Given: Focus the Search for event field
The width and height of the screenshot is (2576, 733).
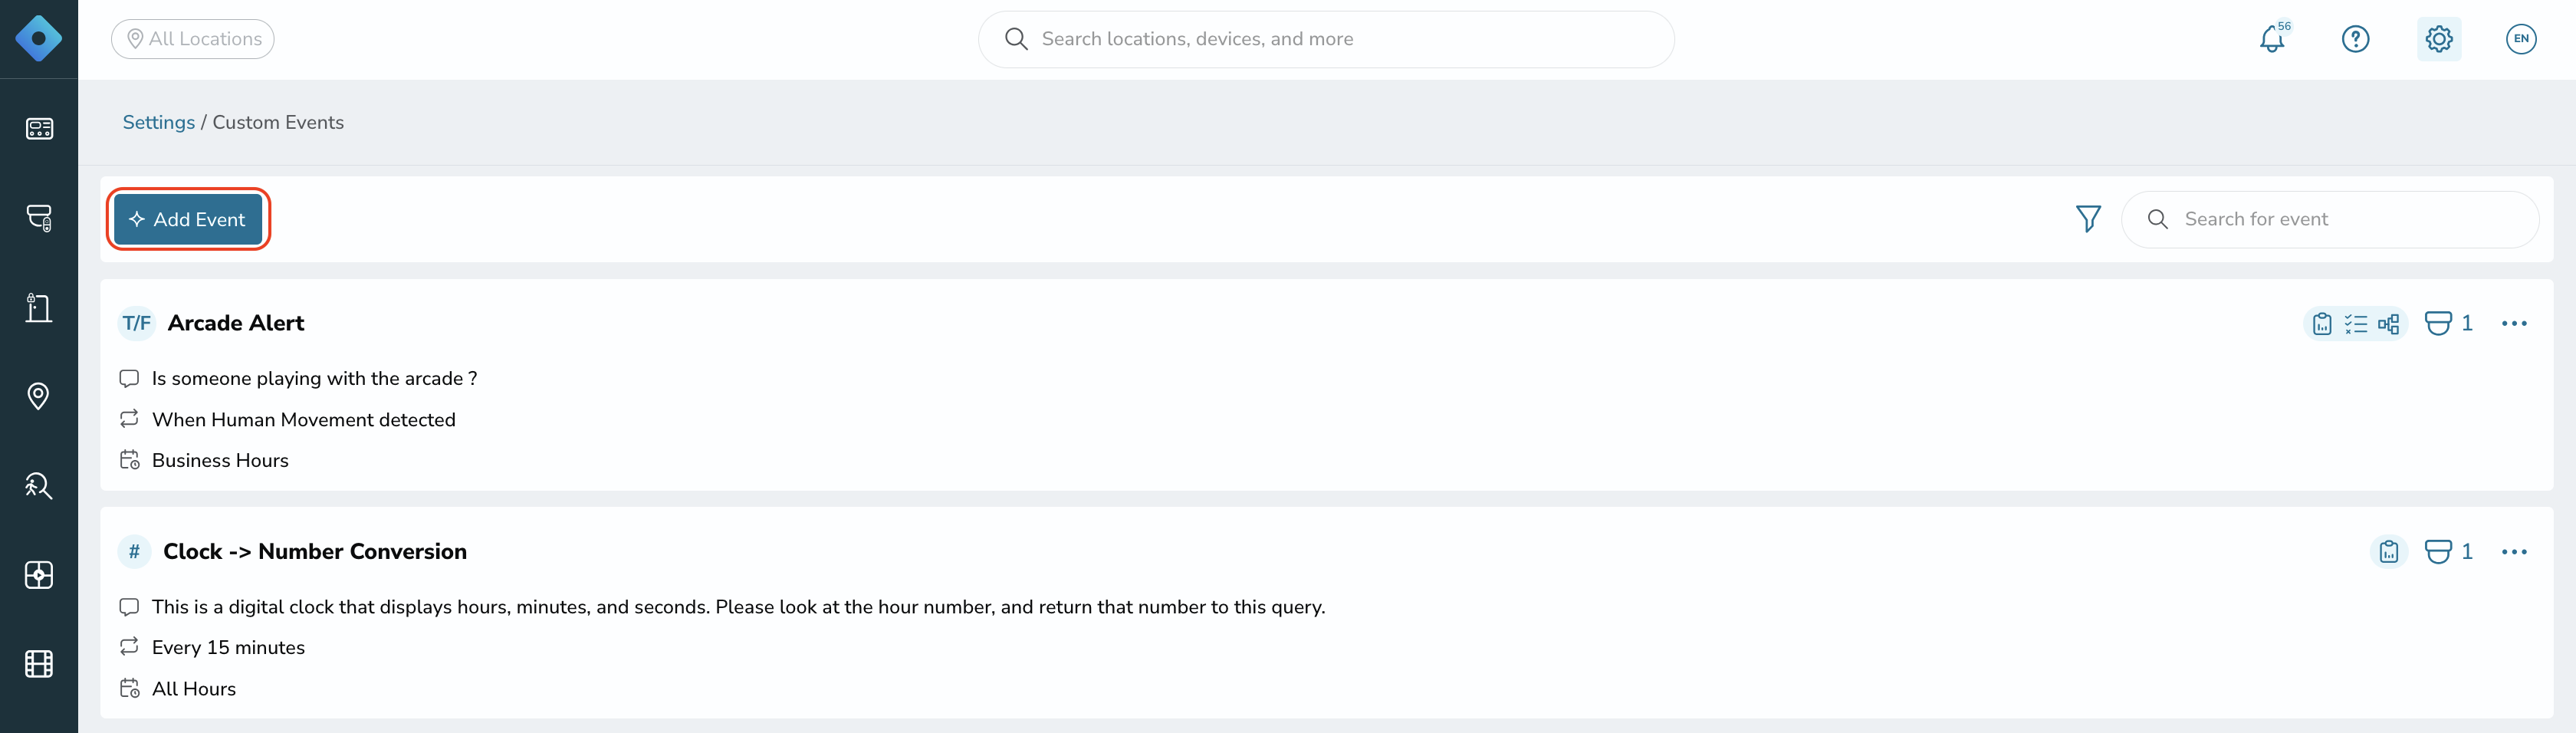Looking at the screenshot, I should (x=2329, y=219).
